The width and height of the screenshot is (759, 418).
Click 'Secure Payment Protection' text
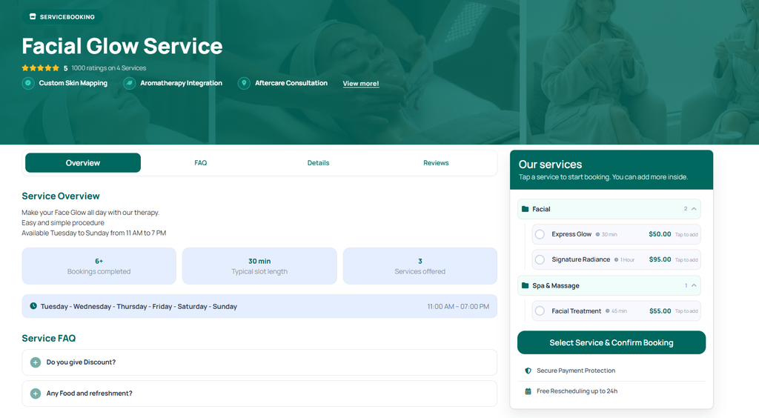tap(576, 371)
